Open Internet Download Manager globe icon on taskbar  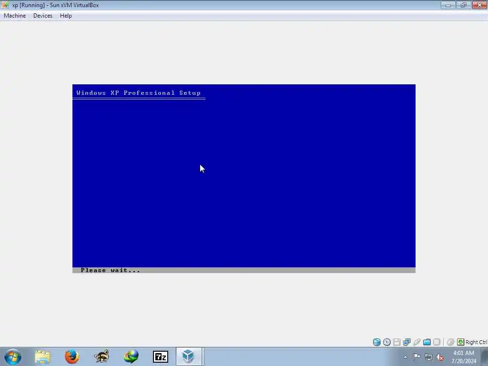131,356
